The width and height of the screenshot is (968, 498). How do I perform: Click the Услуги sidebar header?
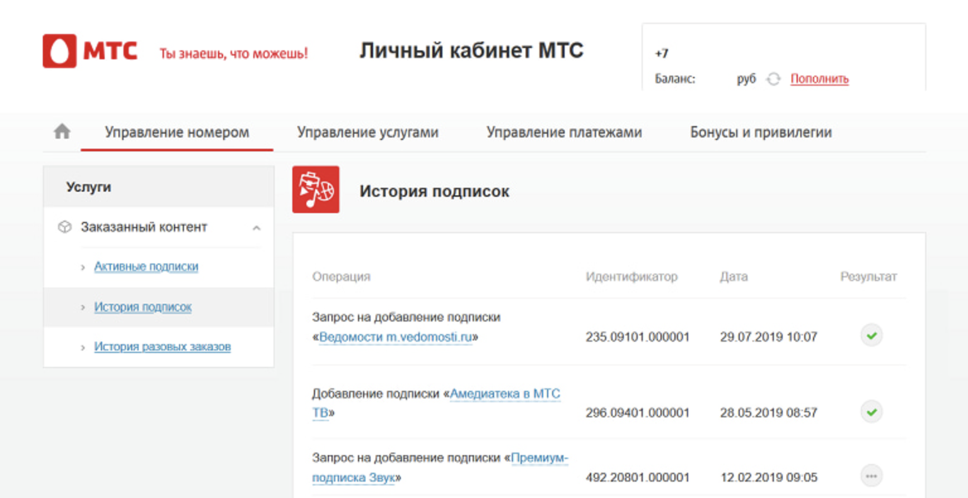click(159, 187)
